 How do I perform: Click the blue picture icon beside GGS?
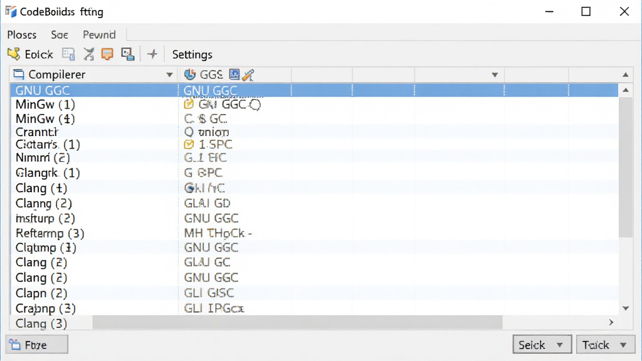point(234,74)
